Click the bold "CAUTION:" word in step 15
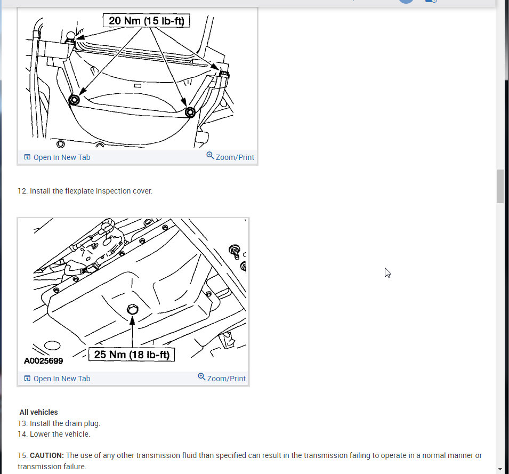509x474 pixels. pos(47,455)
